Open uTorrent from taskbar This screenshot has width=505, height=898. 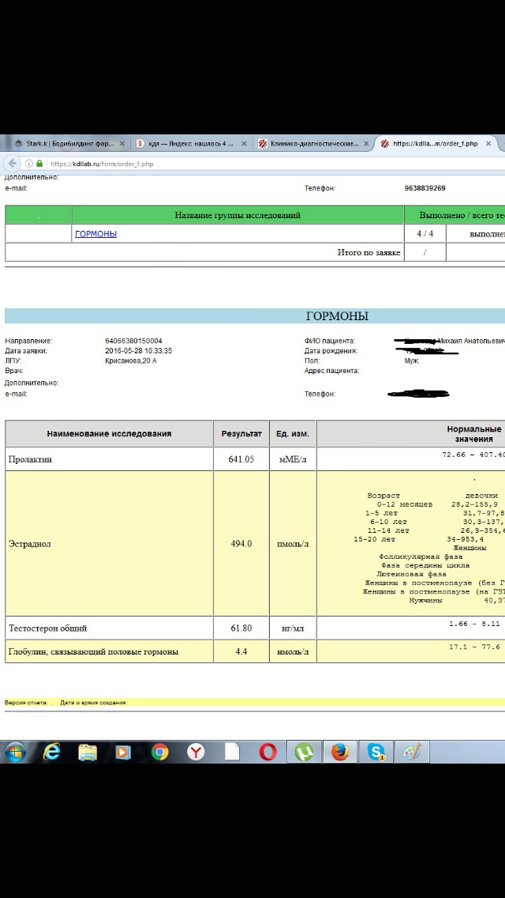(x=304, y=752)
